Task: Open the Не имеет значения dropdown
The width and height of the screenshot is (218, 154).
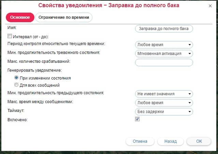Action: coord(164,94)
